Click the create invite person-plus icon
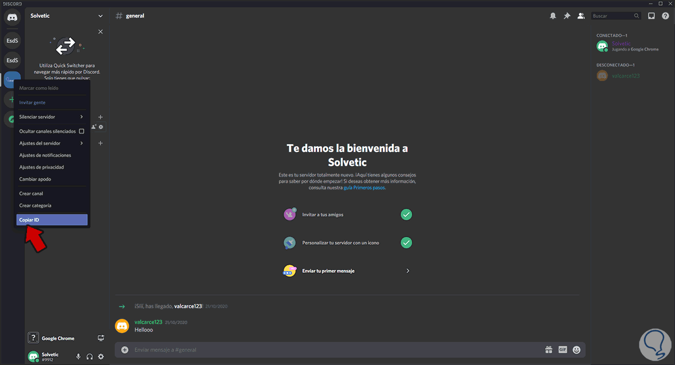This screenshot has width=675, height=365. coord(93,127)
